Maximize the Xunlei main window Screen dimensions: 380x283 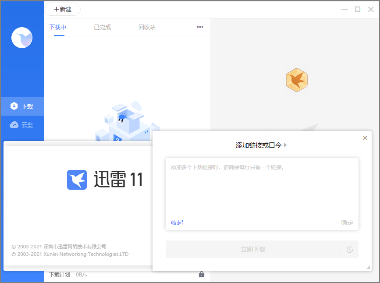tap(358, 9)
